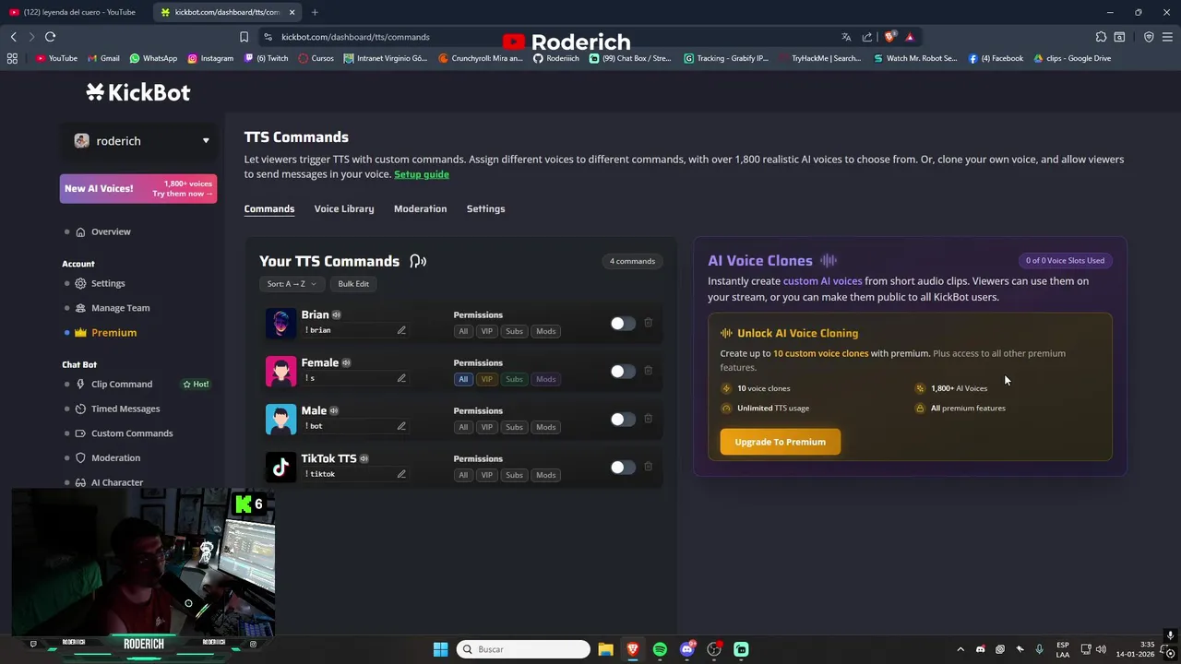1181x664 pixels.
Task: Edit the !bot command with pencil icon
Action: [401, 426]
